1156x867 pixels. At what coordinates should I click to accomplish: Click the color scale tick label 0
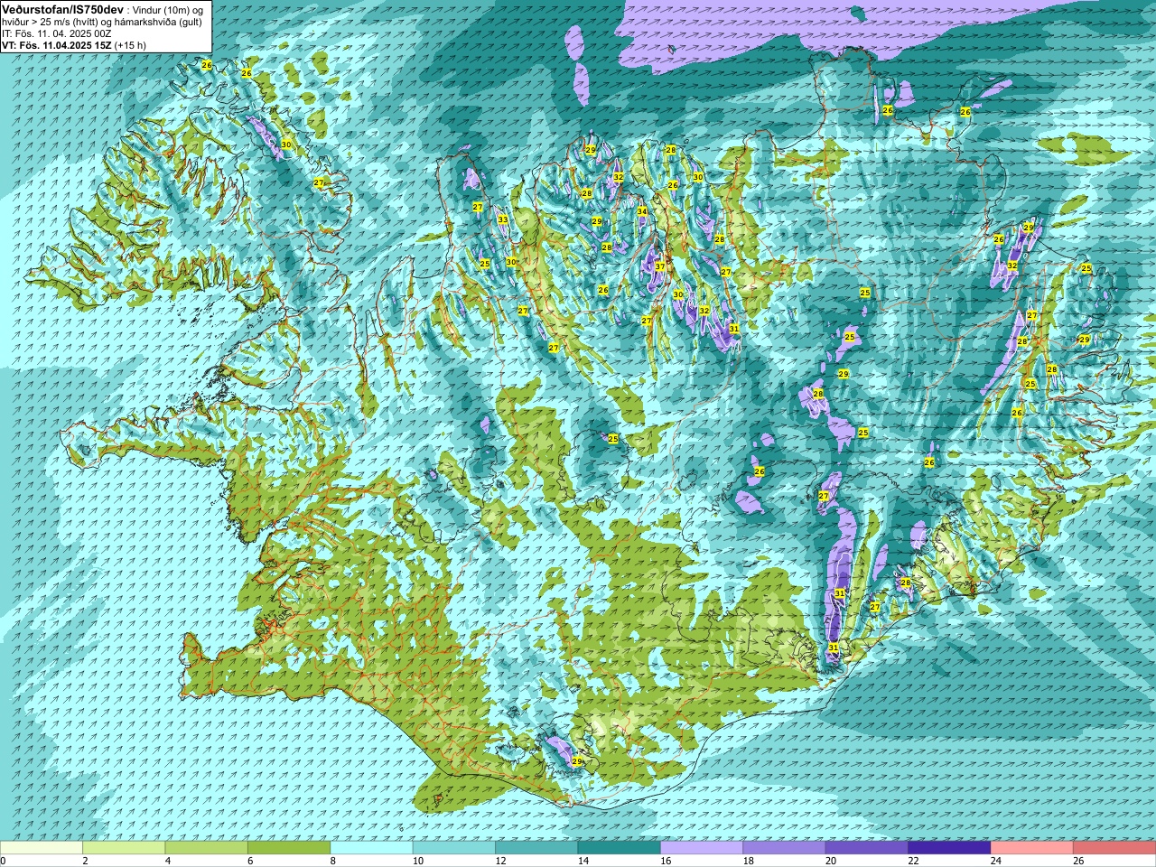[x=4, y=861]
